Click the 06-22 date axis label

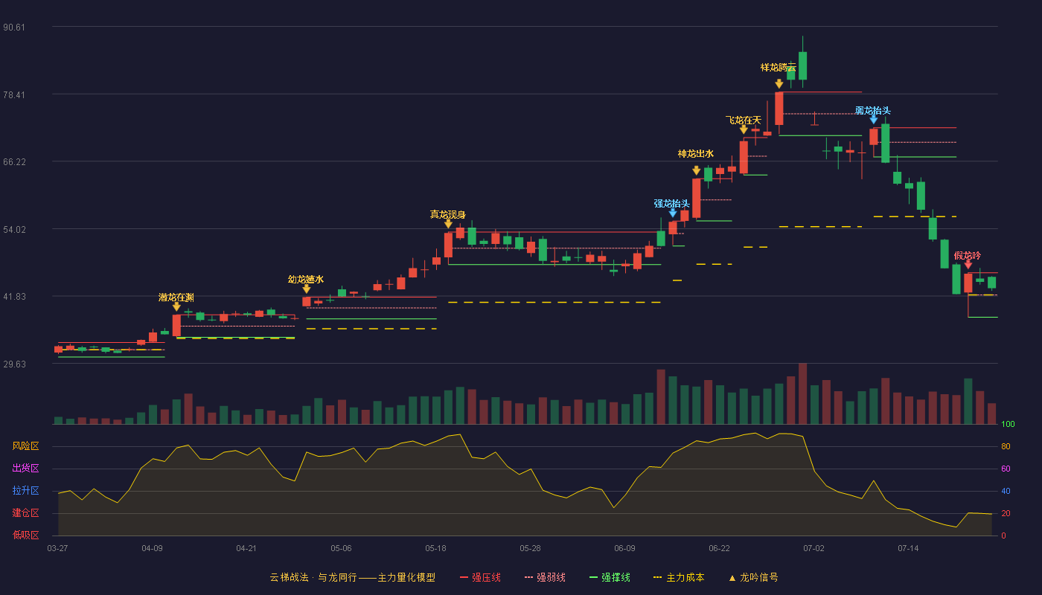pyautogui.click(x=719, y=548)
